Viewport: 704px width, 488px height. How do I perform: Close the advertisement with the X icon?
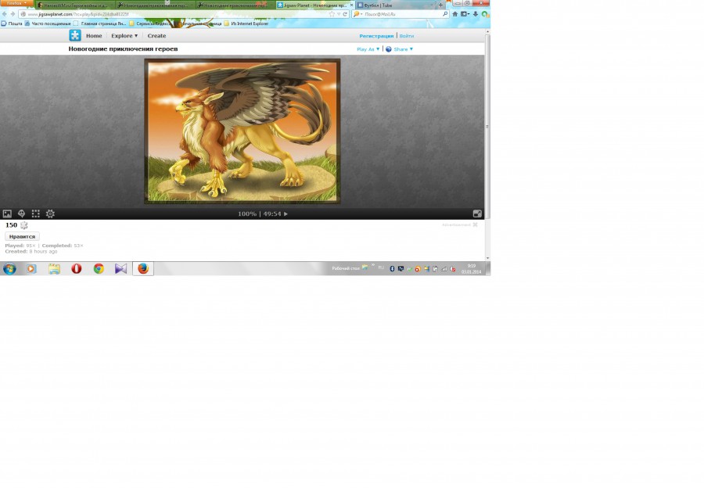point(475,224)
